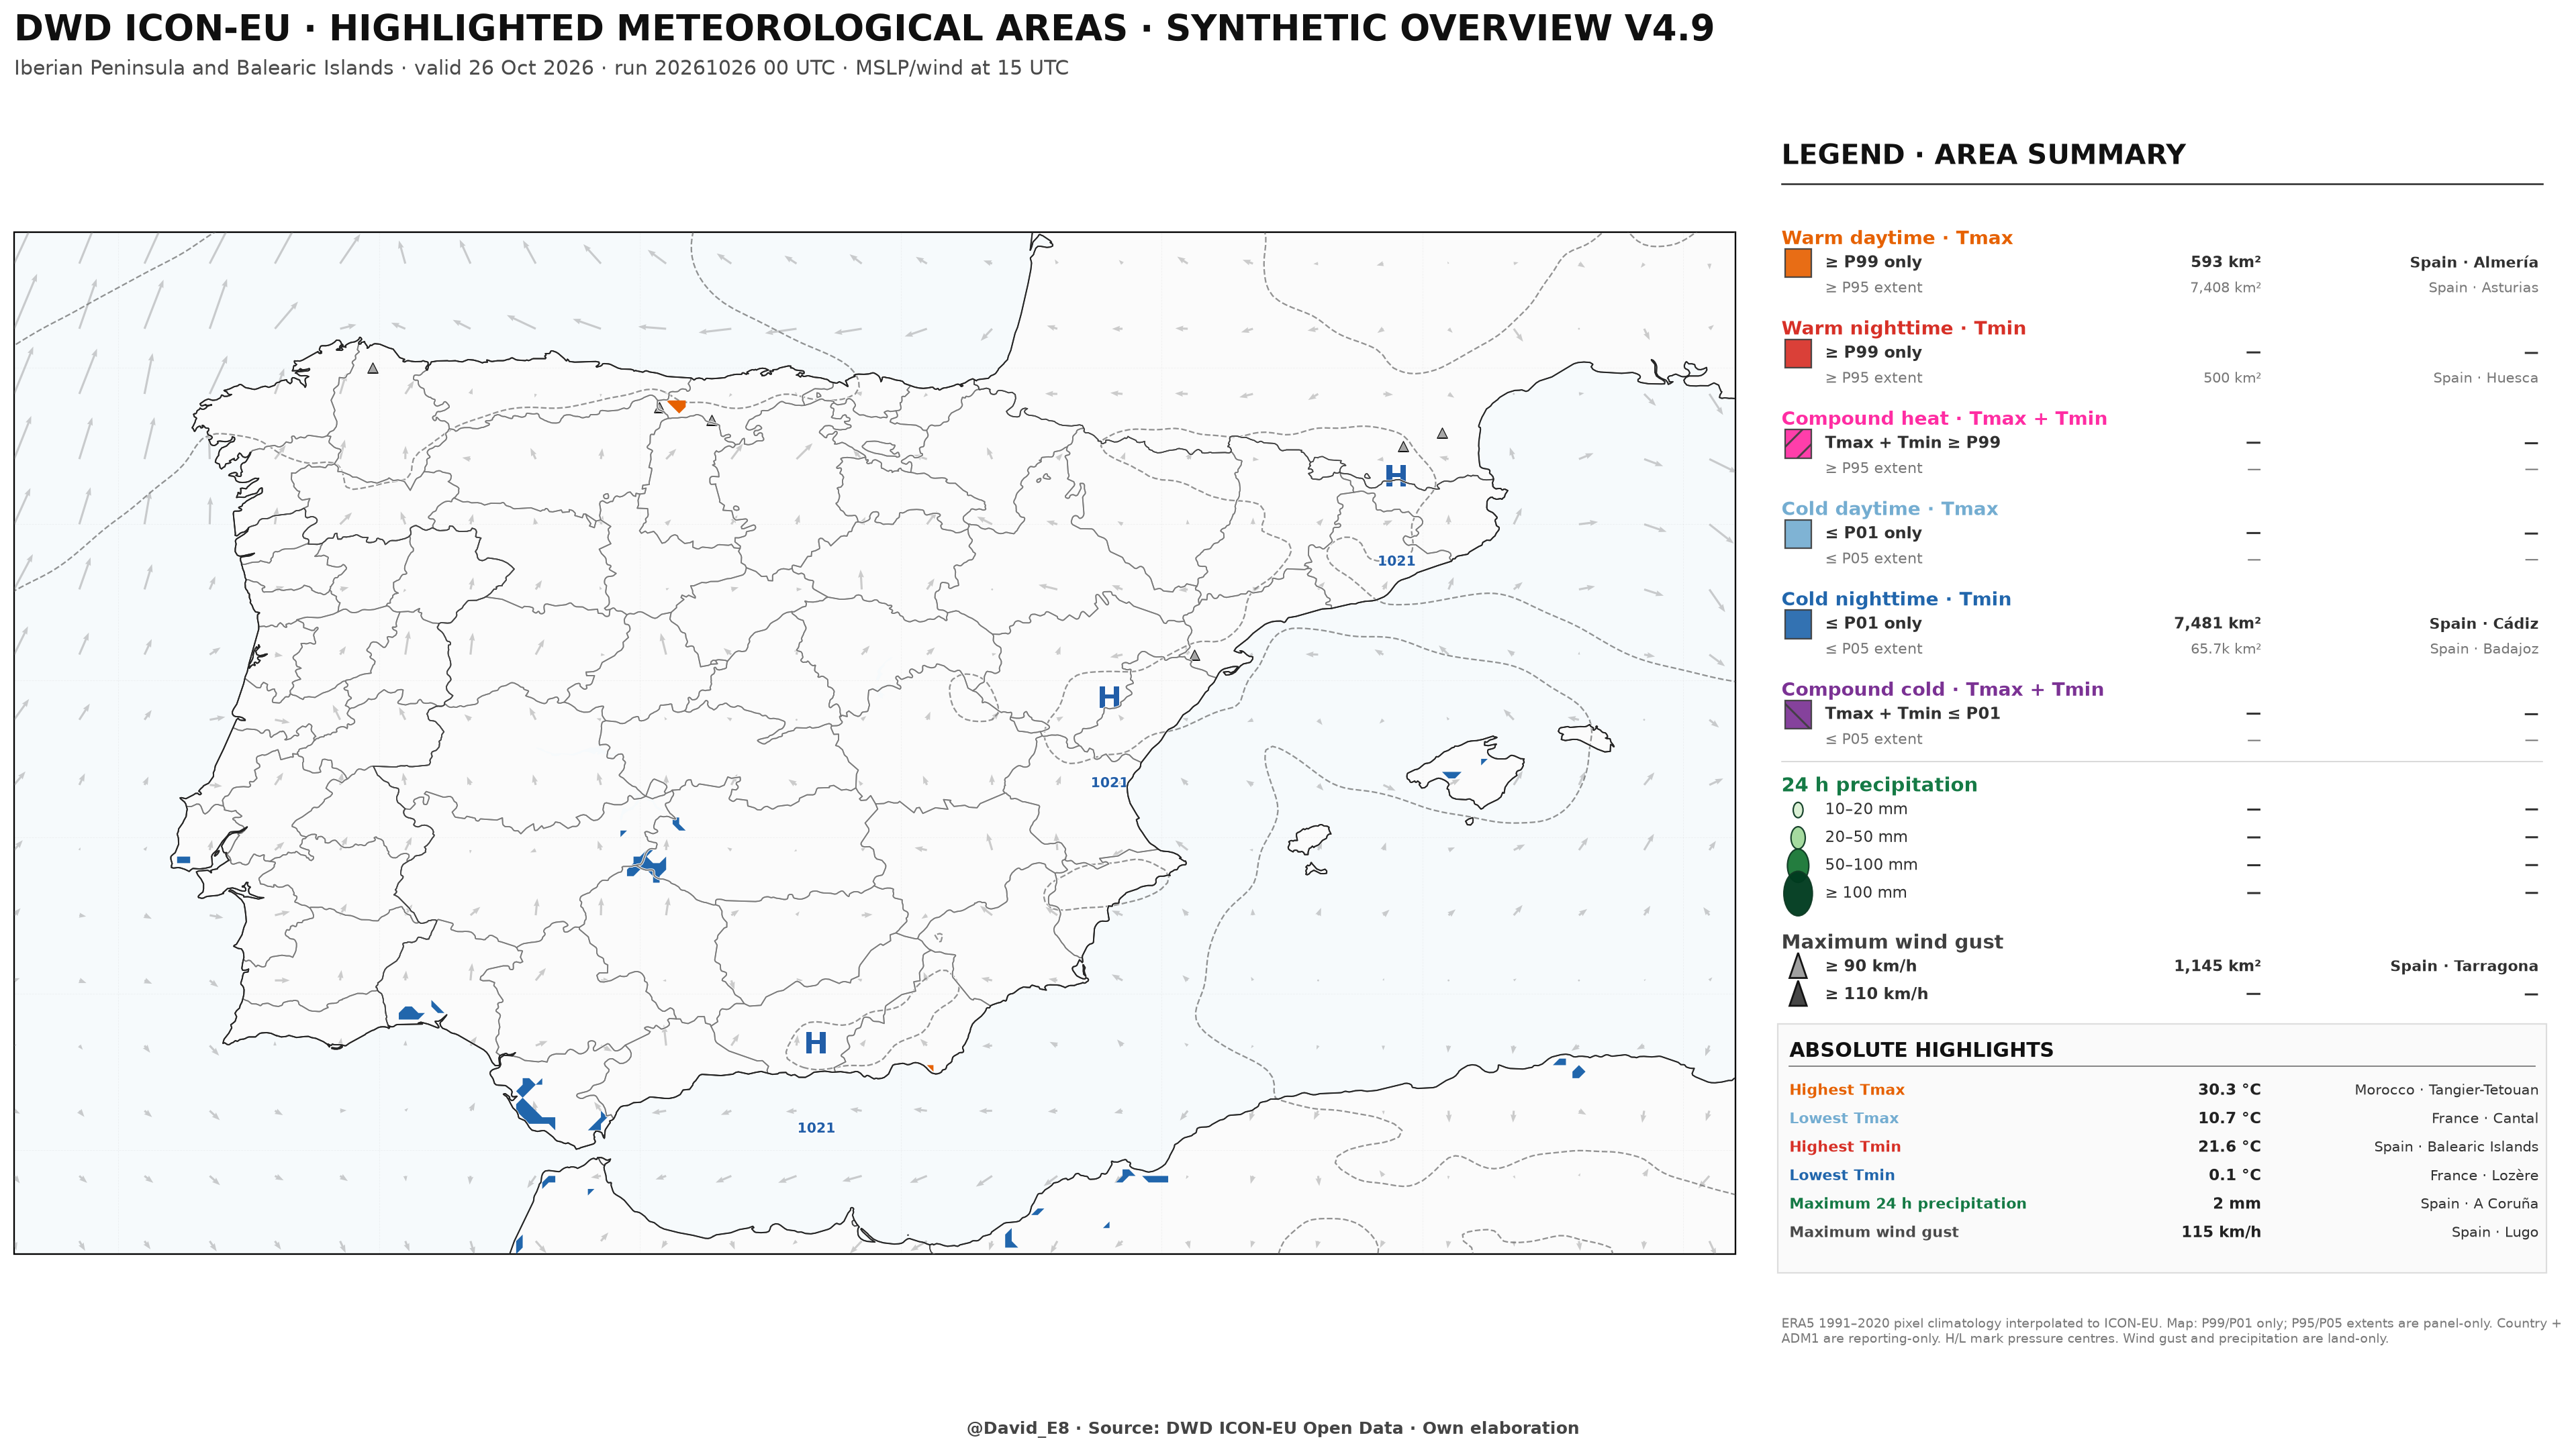Click the 'Cold nighttime · Tmin' heading

pyautogui.click(x=1895, y=599)
